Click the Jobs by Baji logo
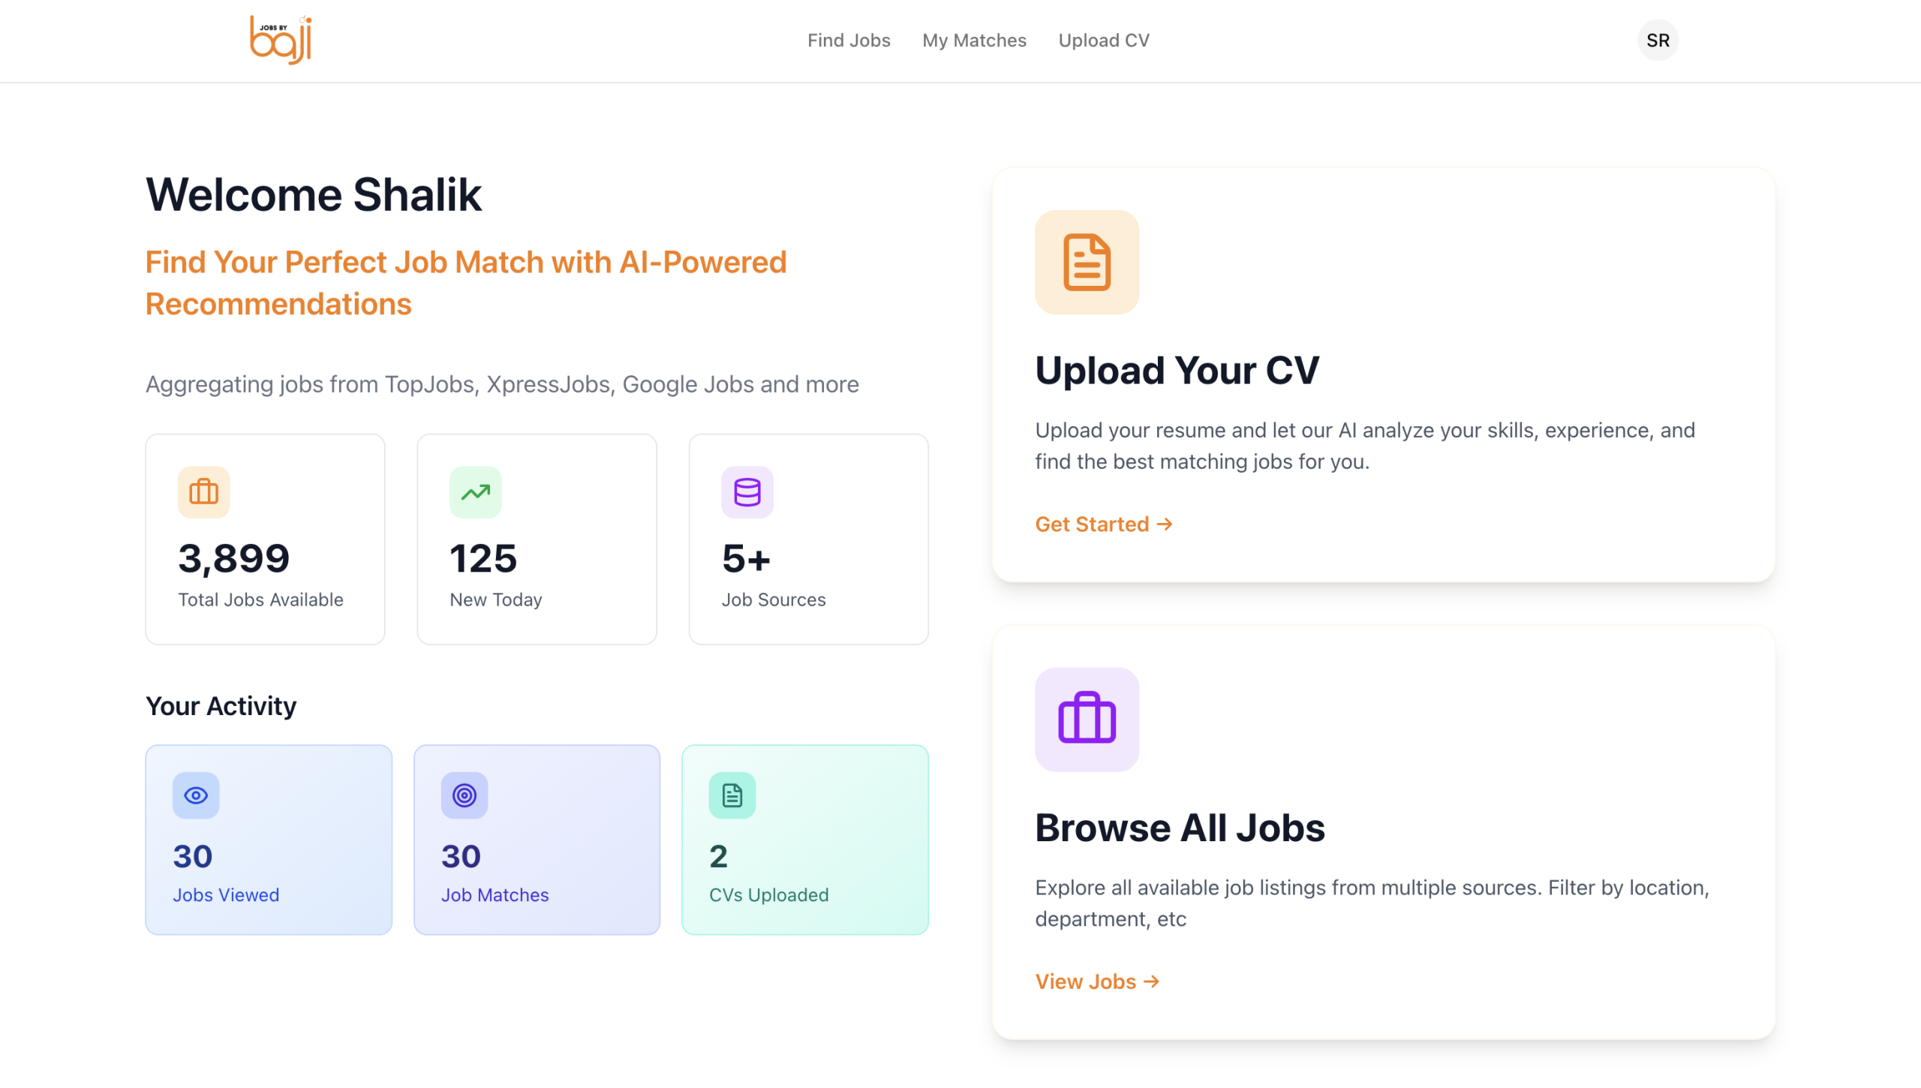The height and width of the screenshot is (1088, 1921). [x=281, y=40]
